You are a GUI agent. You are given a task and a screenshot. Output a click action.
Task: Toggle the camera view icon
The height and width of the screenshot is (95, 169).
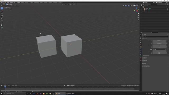tap(138, 18)
